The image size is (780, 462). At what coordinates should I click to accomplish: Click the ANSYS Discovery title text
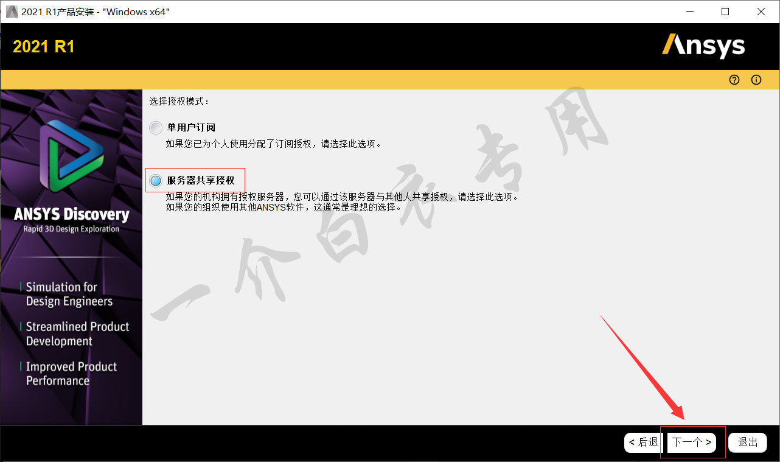click(x=72, y=214)
